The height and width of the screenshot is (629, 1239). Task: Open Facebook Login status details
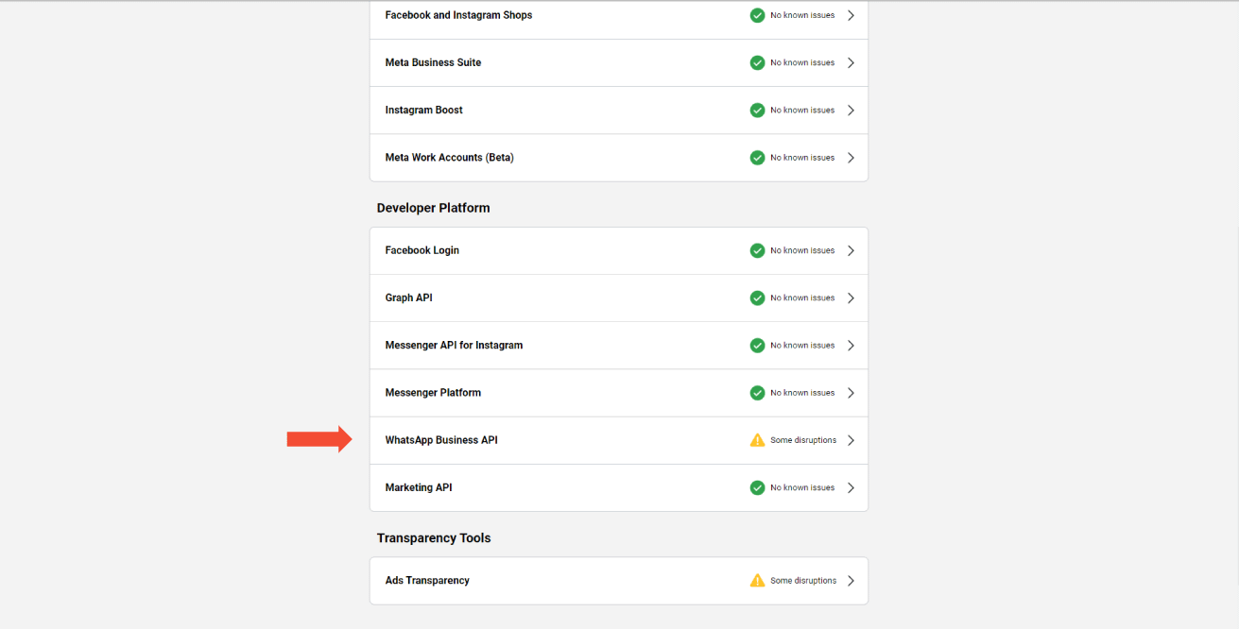(619, 250)
